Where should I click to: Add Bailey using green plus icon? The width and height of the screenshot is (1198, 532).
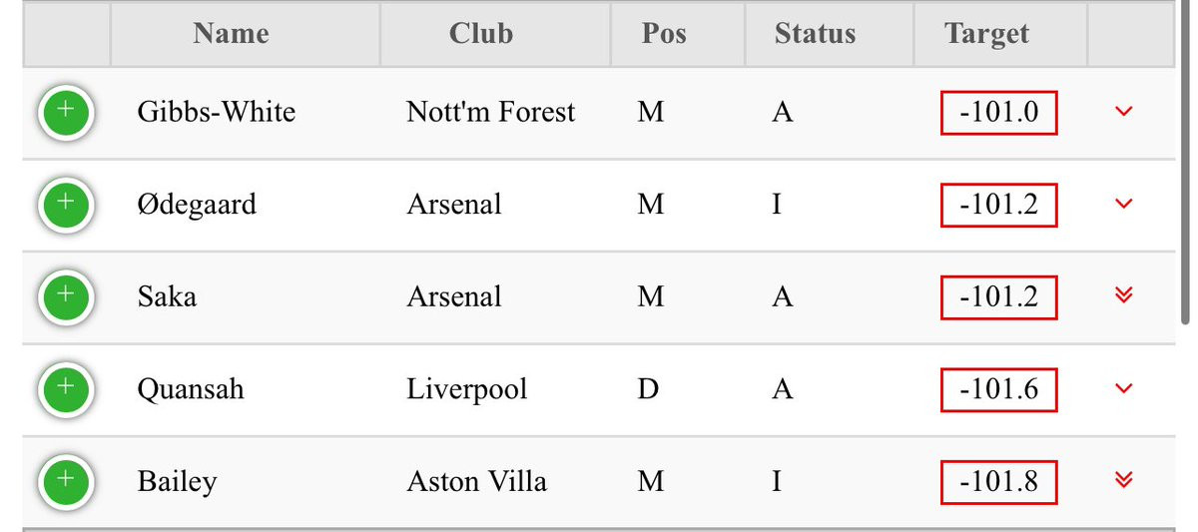point(66,482)
